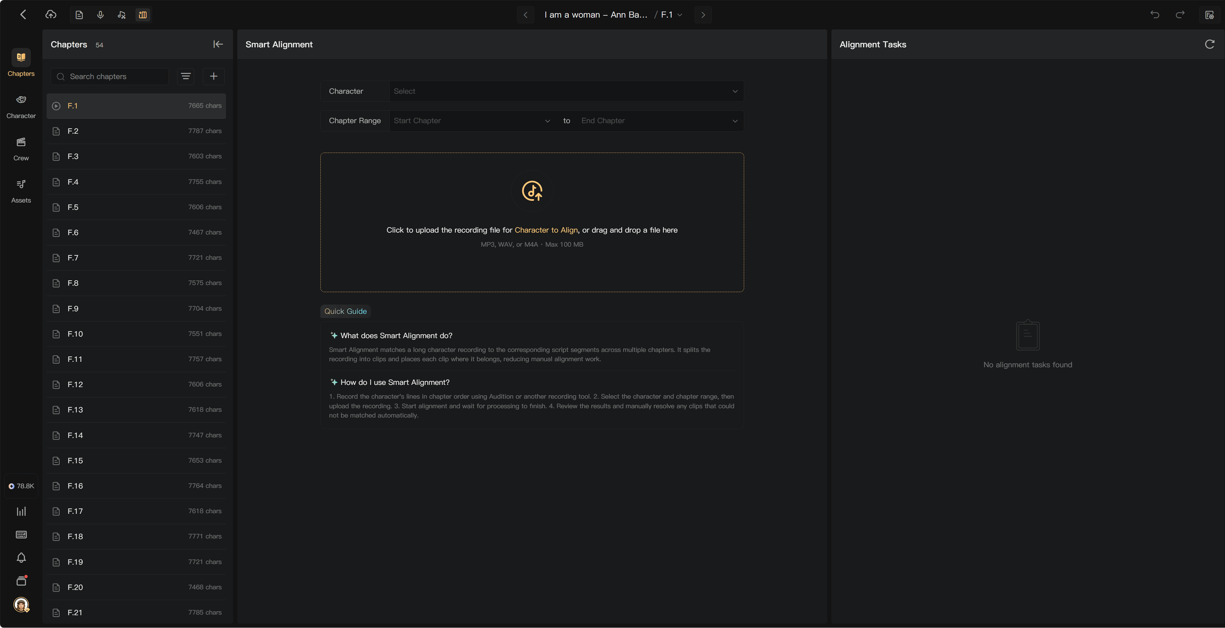The image size is (1225, 628).
Task: Go to next chapter arrow
Action: [703, 15]
